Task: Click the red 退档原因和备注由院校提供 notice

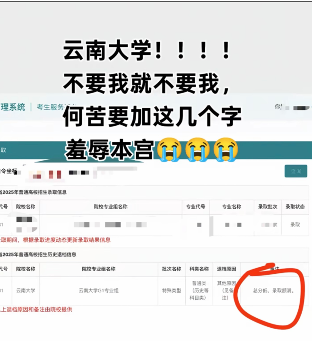Action: tap(39, 309)
